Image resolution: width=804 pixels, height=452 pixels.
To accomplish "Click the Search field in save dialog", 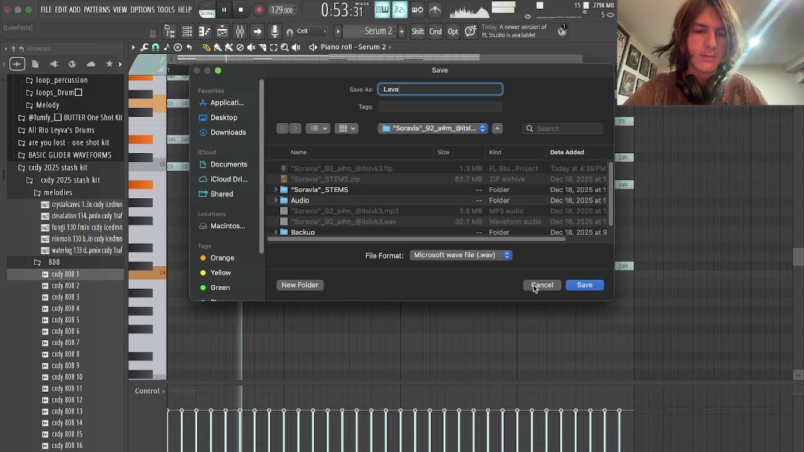I will pyautogui.click(x=563, y=128).
